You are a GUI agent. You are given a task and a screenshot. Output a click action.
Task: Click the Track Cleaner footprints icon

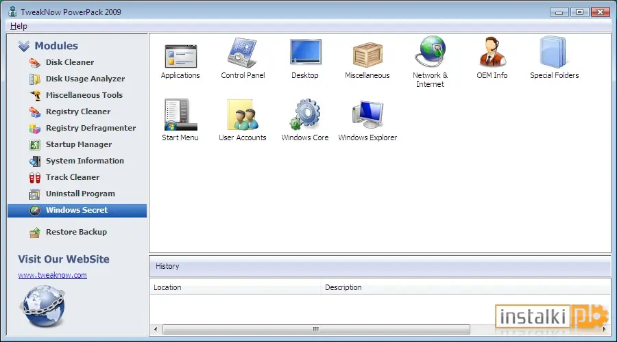tap(35, 178)
